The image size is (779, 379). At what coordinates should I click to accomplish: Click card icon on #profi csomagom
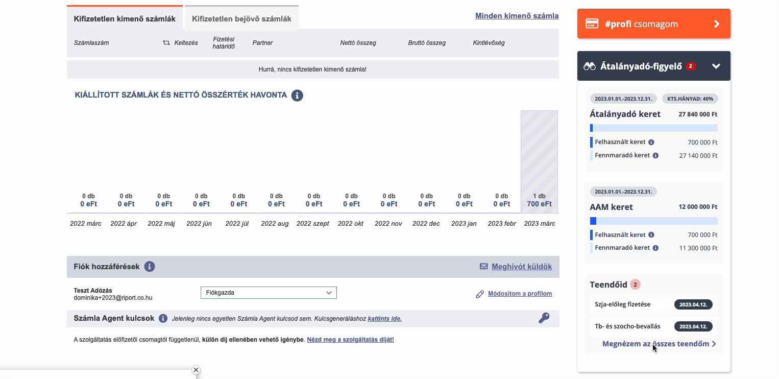tap(592, 23)
